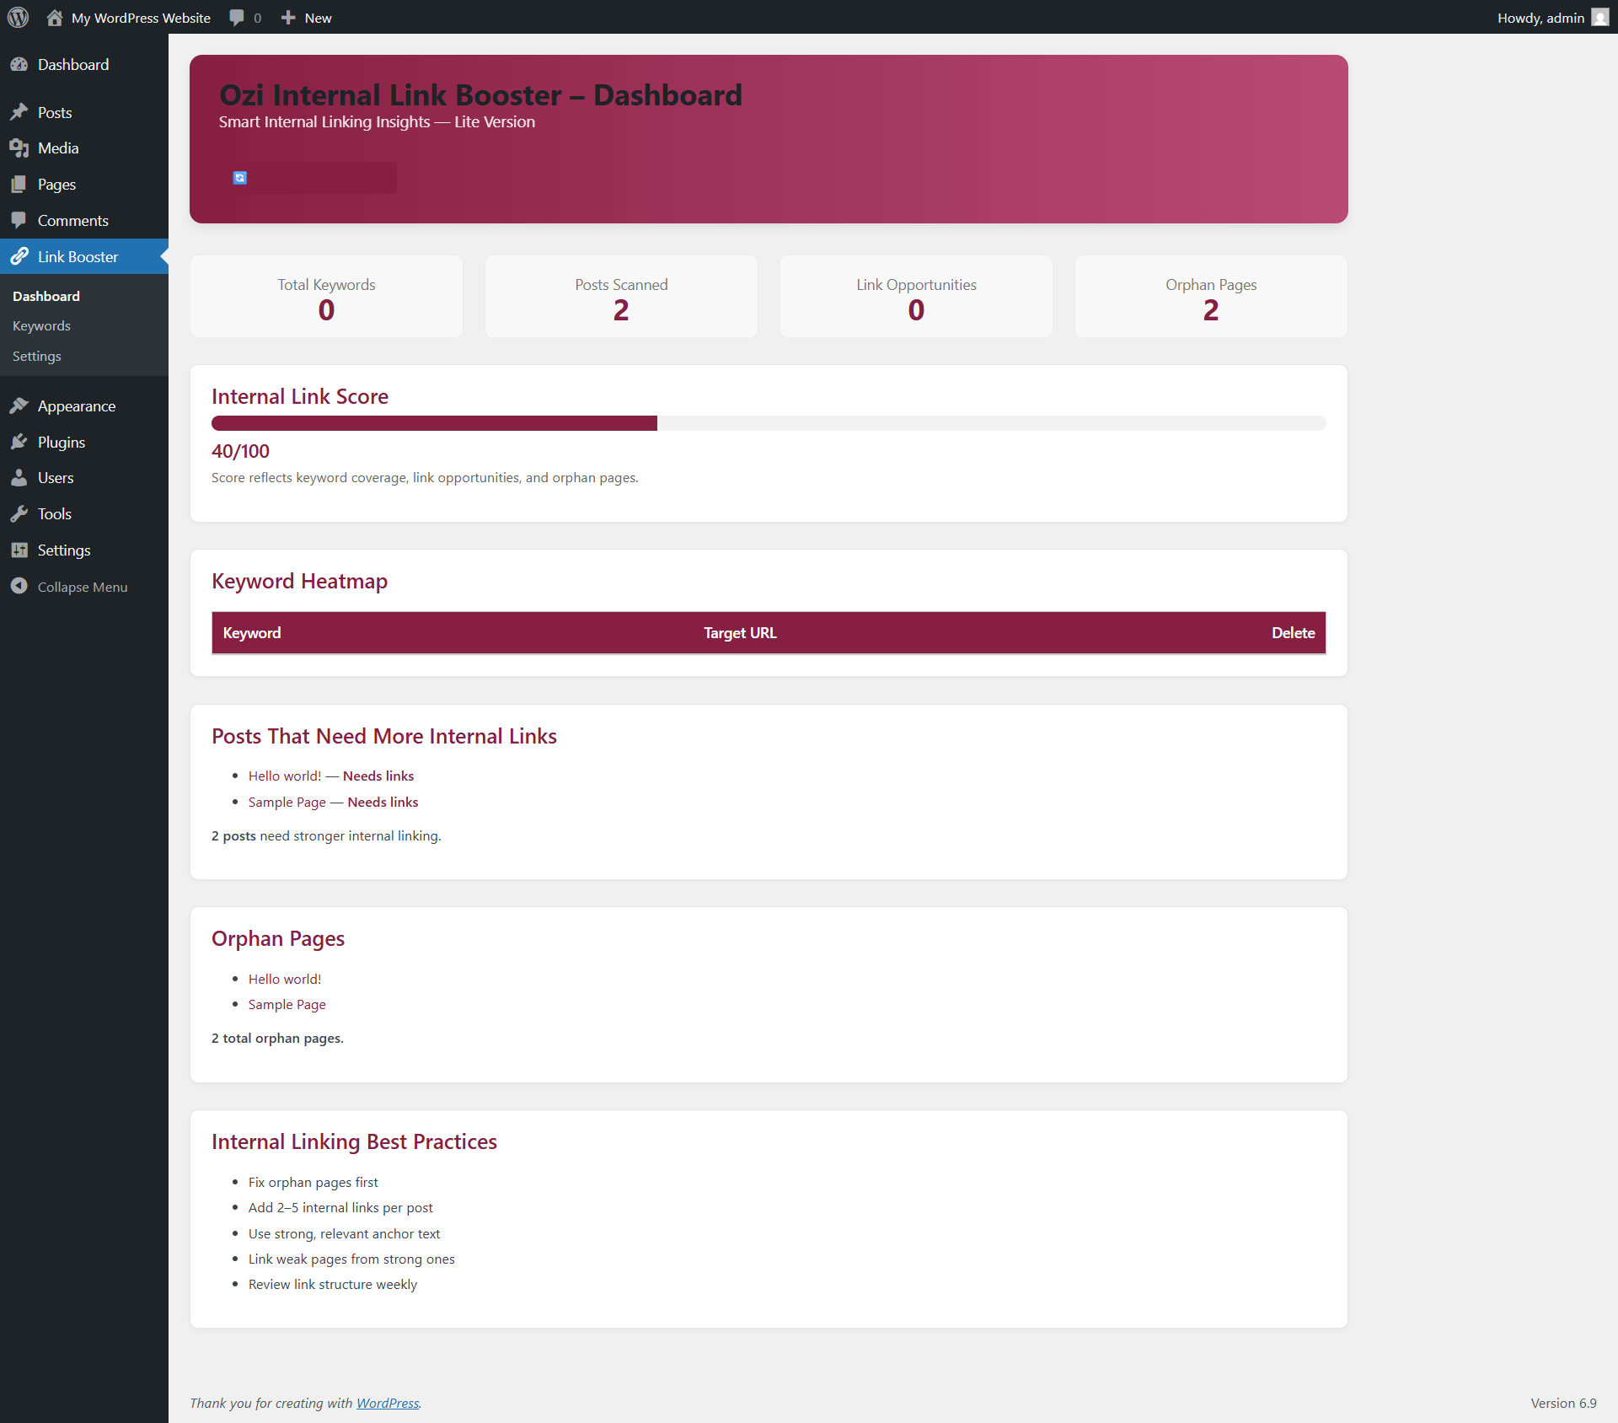
Task: Click the WordPress footer link
Action: (388, 1403)
